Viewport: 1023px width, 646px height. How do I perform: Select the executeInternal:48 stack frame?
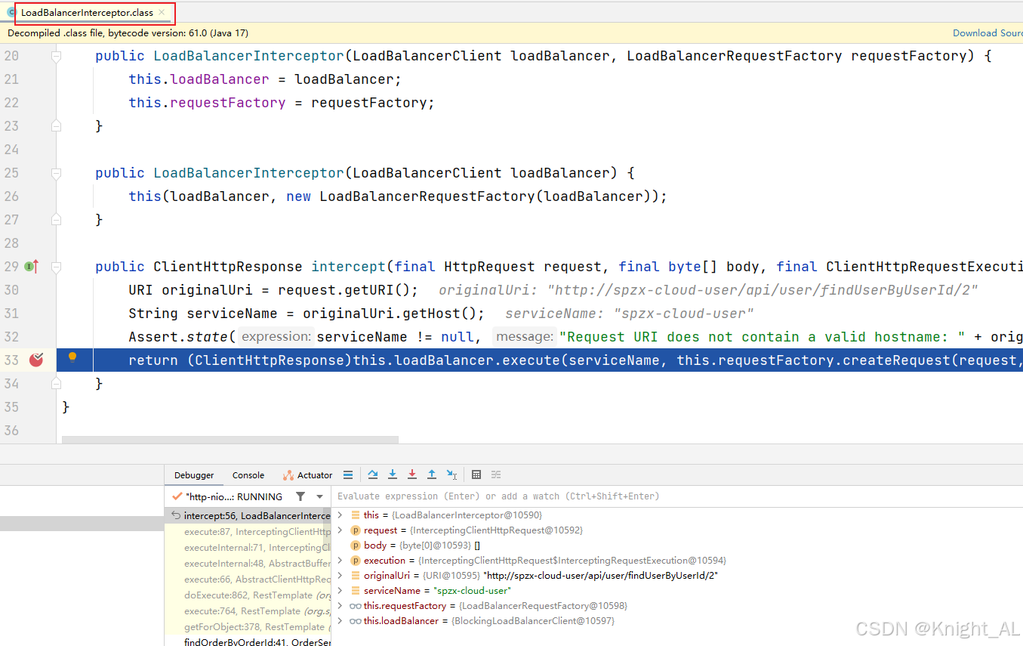tap(248, 563)
